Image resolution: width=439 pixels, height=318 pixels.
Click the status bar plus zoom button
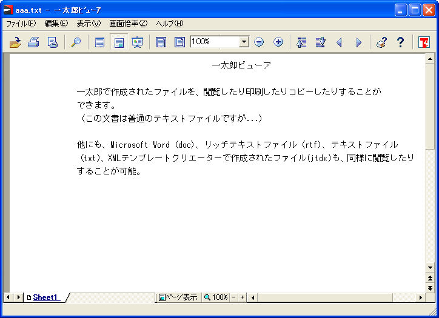(242, 297)
